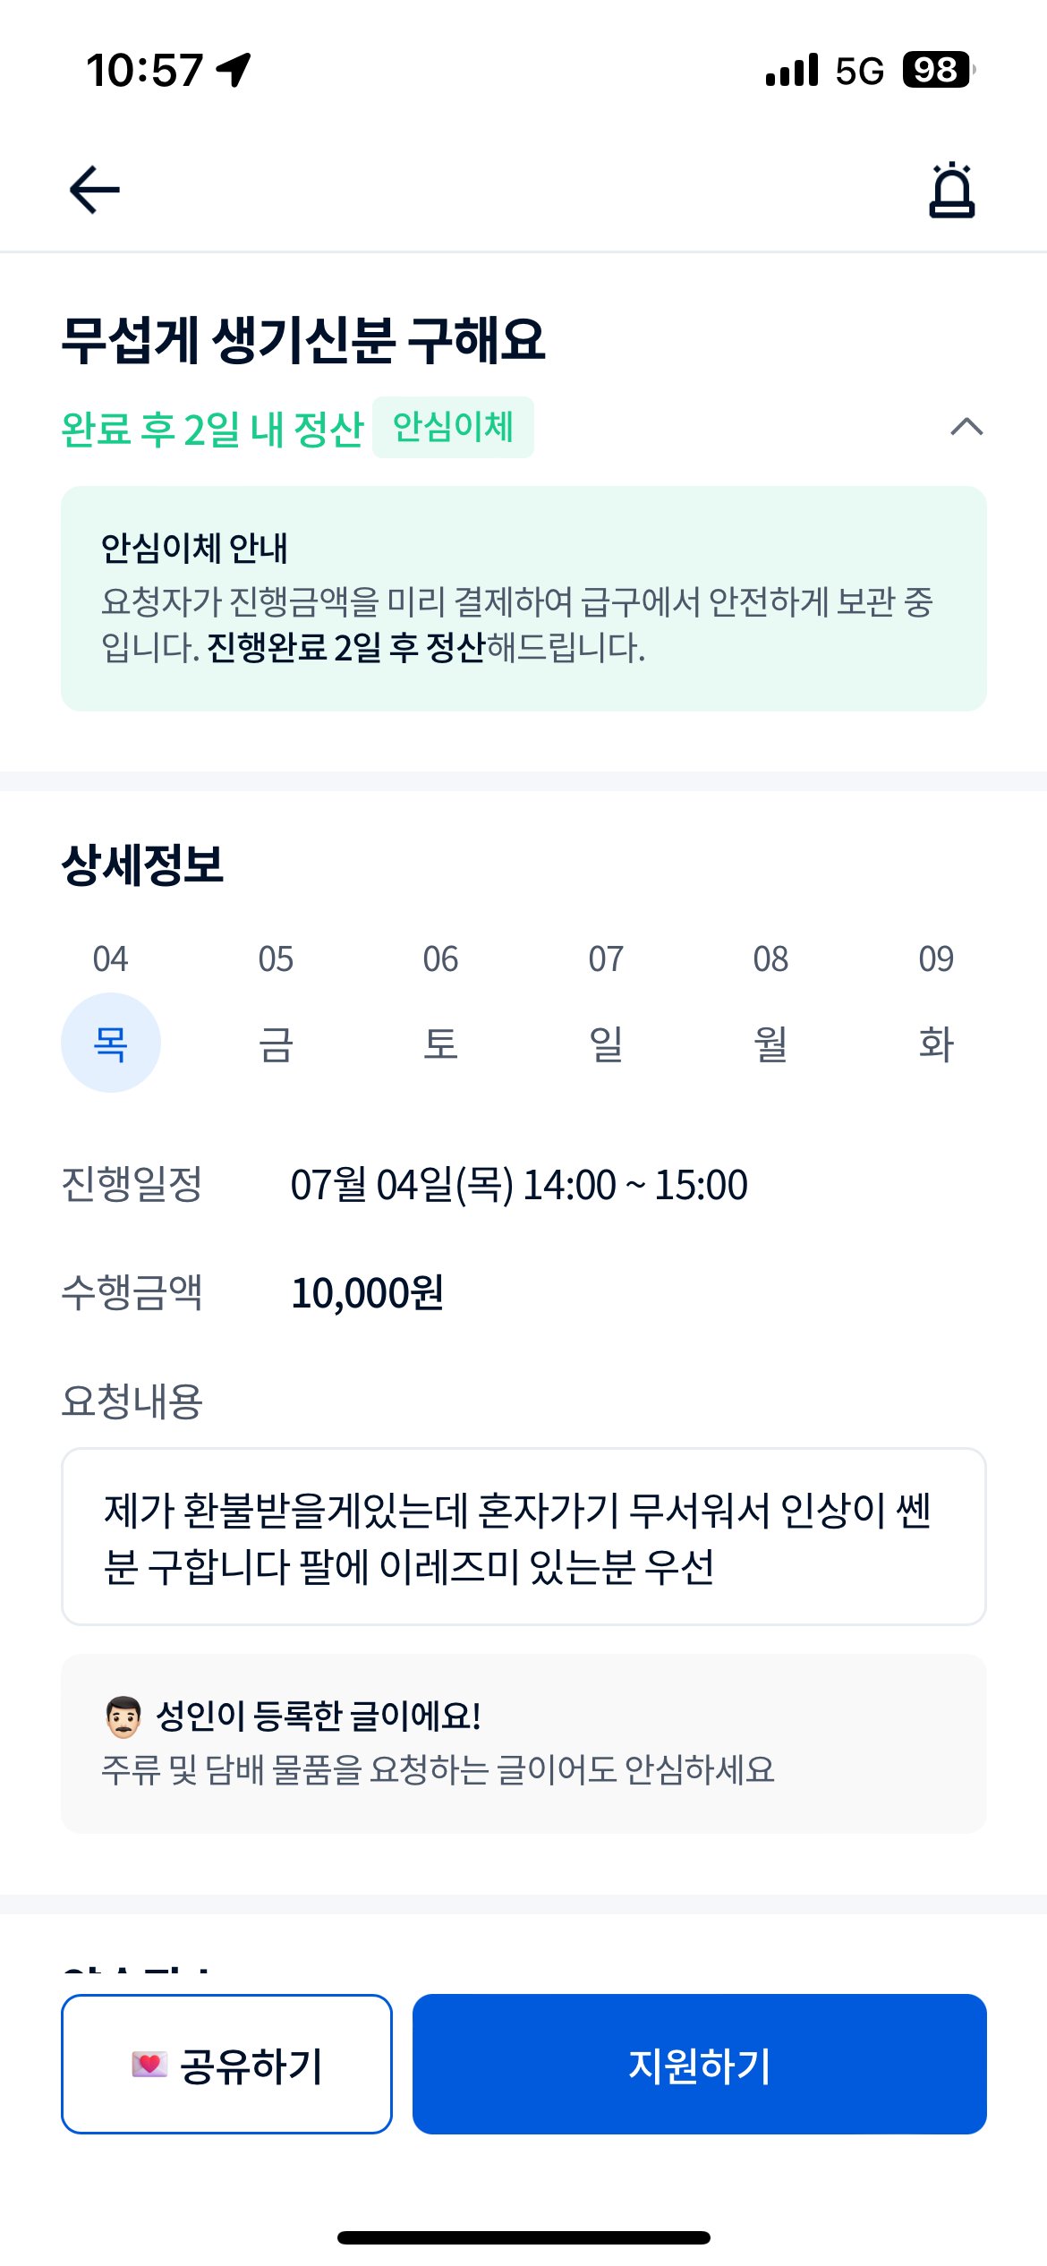Tap the siren report icon
1047x2266 pixels.
pos(951,191)
